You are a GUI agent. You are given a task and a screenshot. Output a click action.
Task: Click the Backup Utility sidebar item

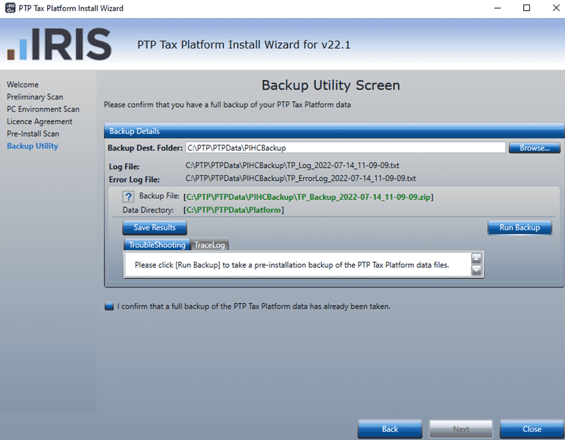(x=32, y=146)
